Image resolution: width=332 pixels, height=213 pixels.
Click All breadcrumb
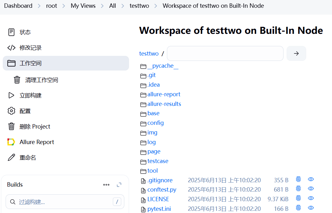pyautogui.click(x=113, y=6)
